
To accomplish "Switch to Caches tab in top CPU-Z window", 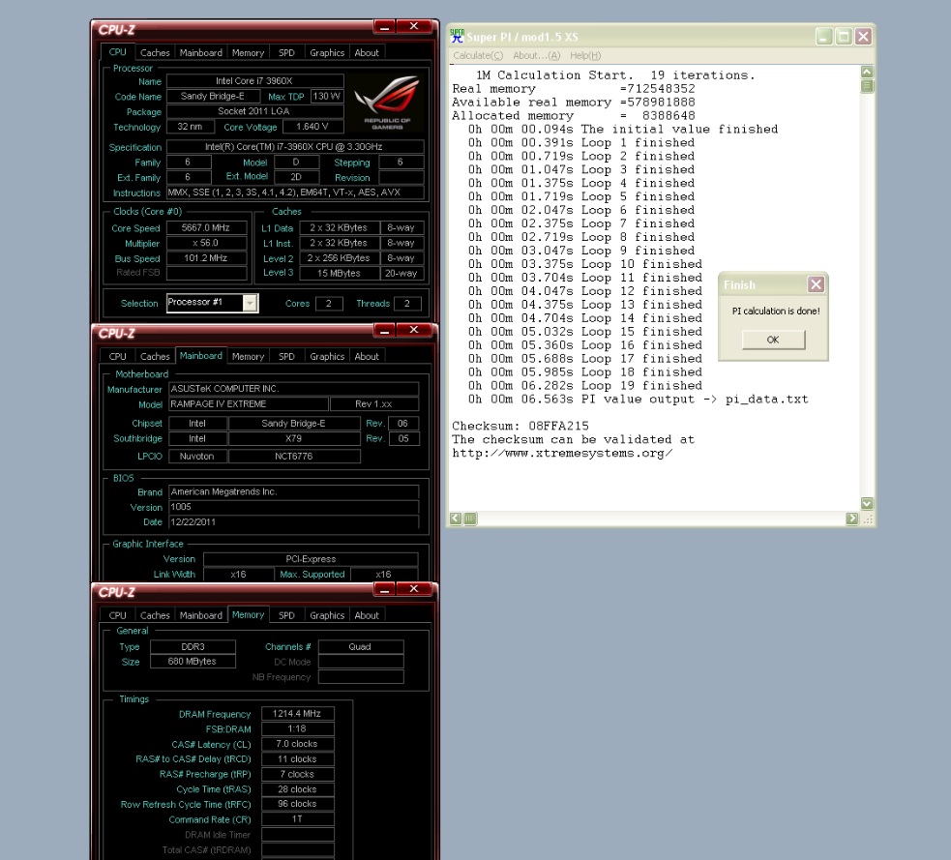I will (155, 53).
